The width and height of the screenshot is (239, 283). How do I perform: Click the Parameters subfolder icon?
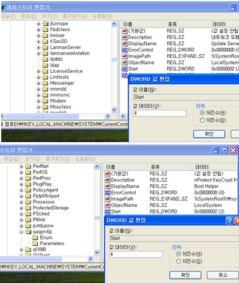(x=35, y=243)
